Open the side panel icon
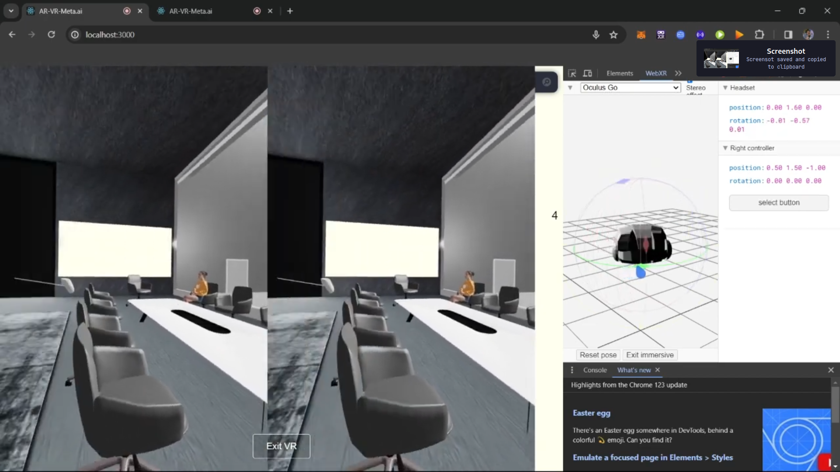The height and width of the screenshot is (472, 840). [x=788, y=35]
